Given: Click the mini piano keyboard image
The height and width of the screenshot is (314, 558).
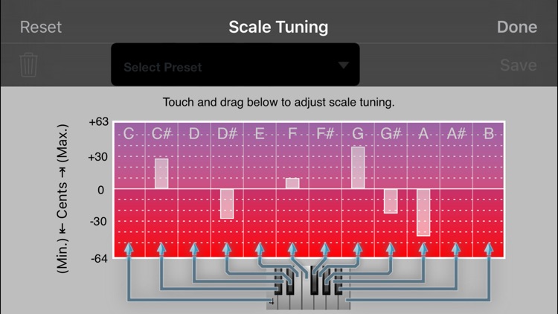Looking at the screenshot, I should 308,288.
